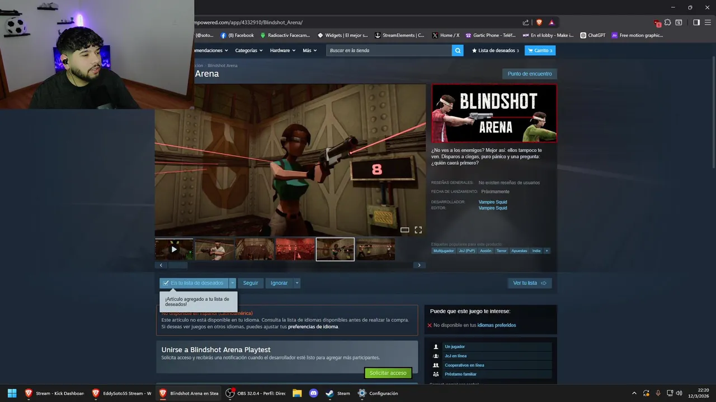Click the online co-op icon
This screenshot has width=716, height=402.
[x=436, y=365]
